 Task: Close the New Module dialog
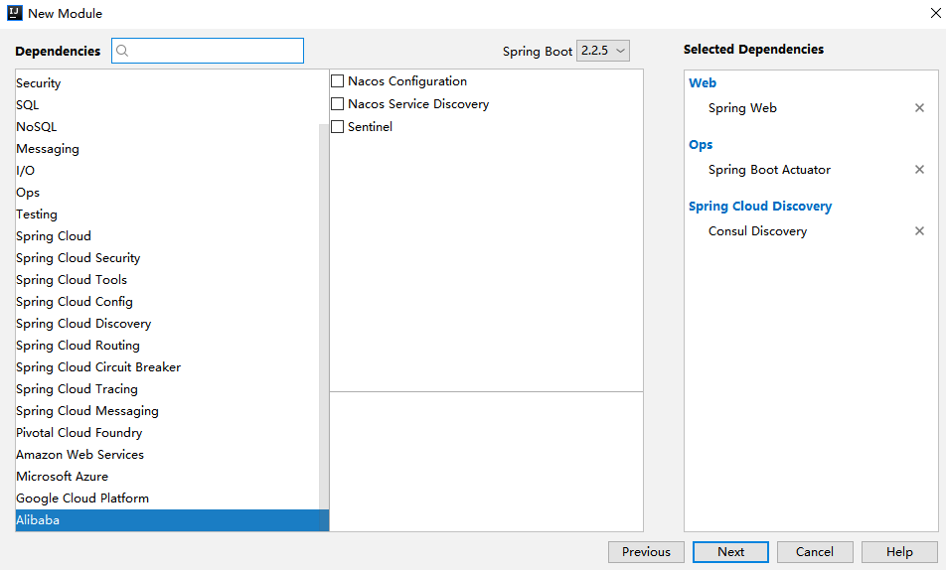click(935, 13)
